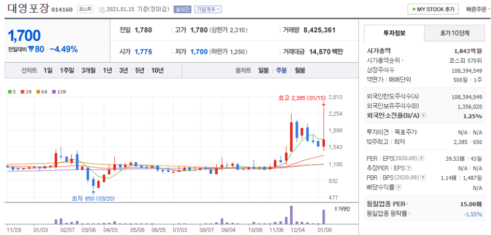Viewport: 491px width, 235px height.
Task: Click the 15.00배 industry PER value
Action: [x=471, y=204]
